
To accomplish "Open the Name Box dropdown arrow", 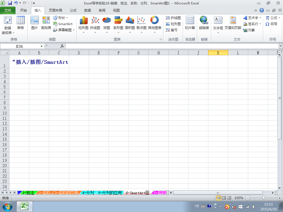I will point(41,46).
